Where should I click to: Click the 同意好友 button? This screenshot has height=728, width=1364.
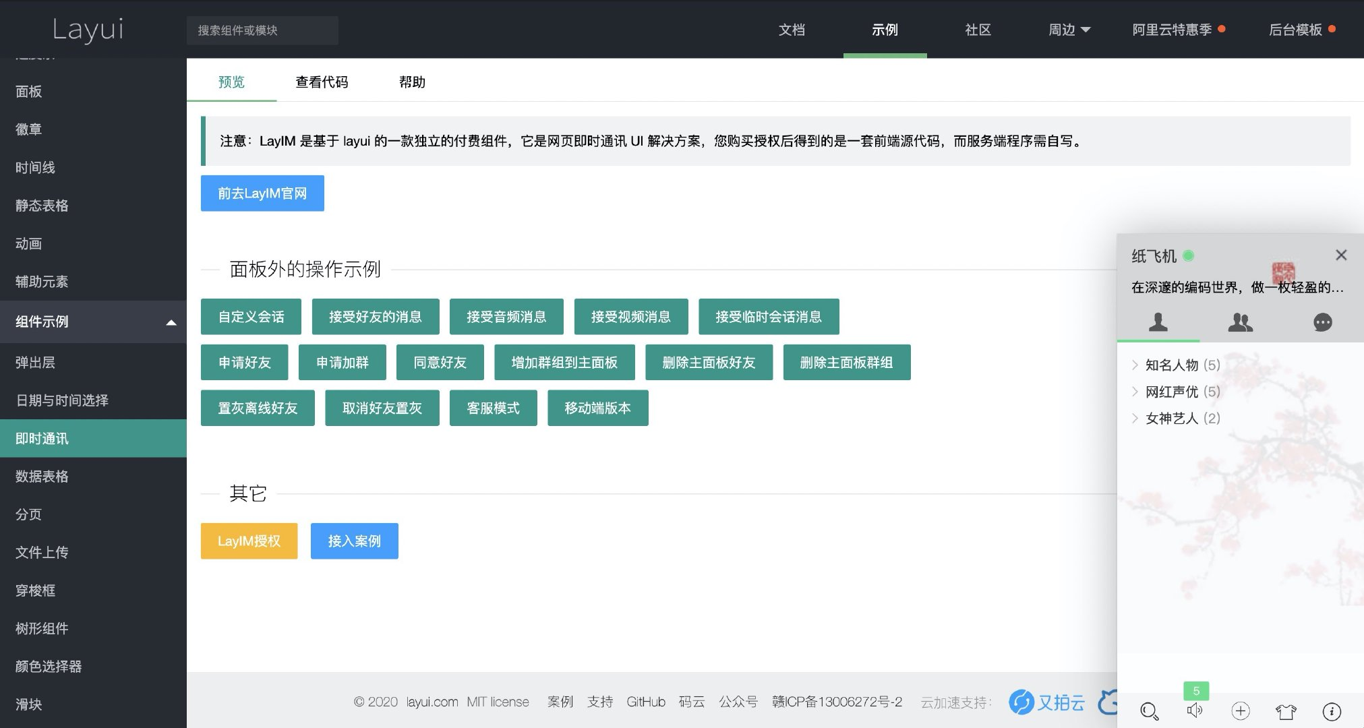[x=440, y=363]
